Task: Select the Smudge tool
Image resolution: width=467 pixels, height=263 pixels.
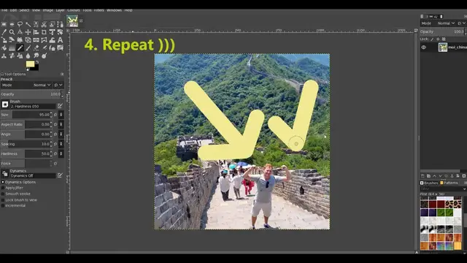Action: (36, 56)
